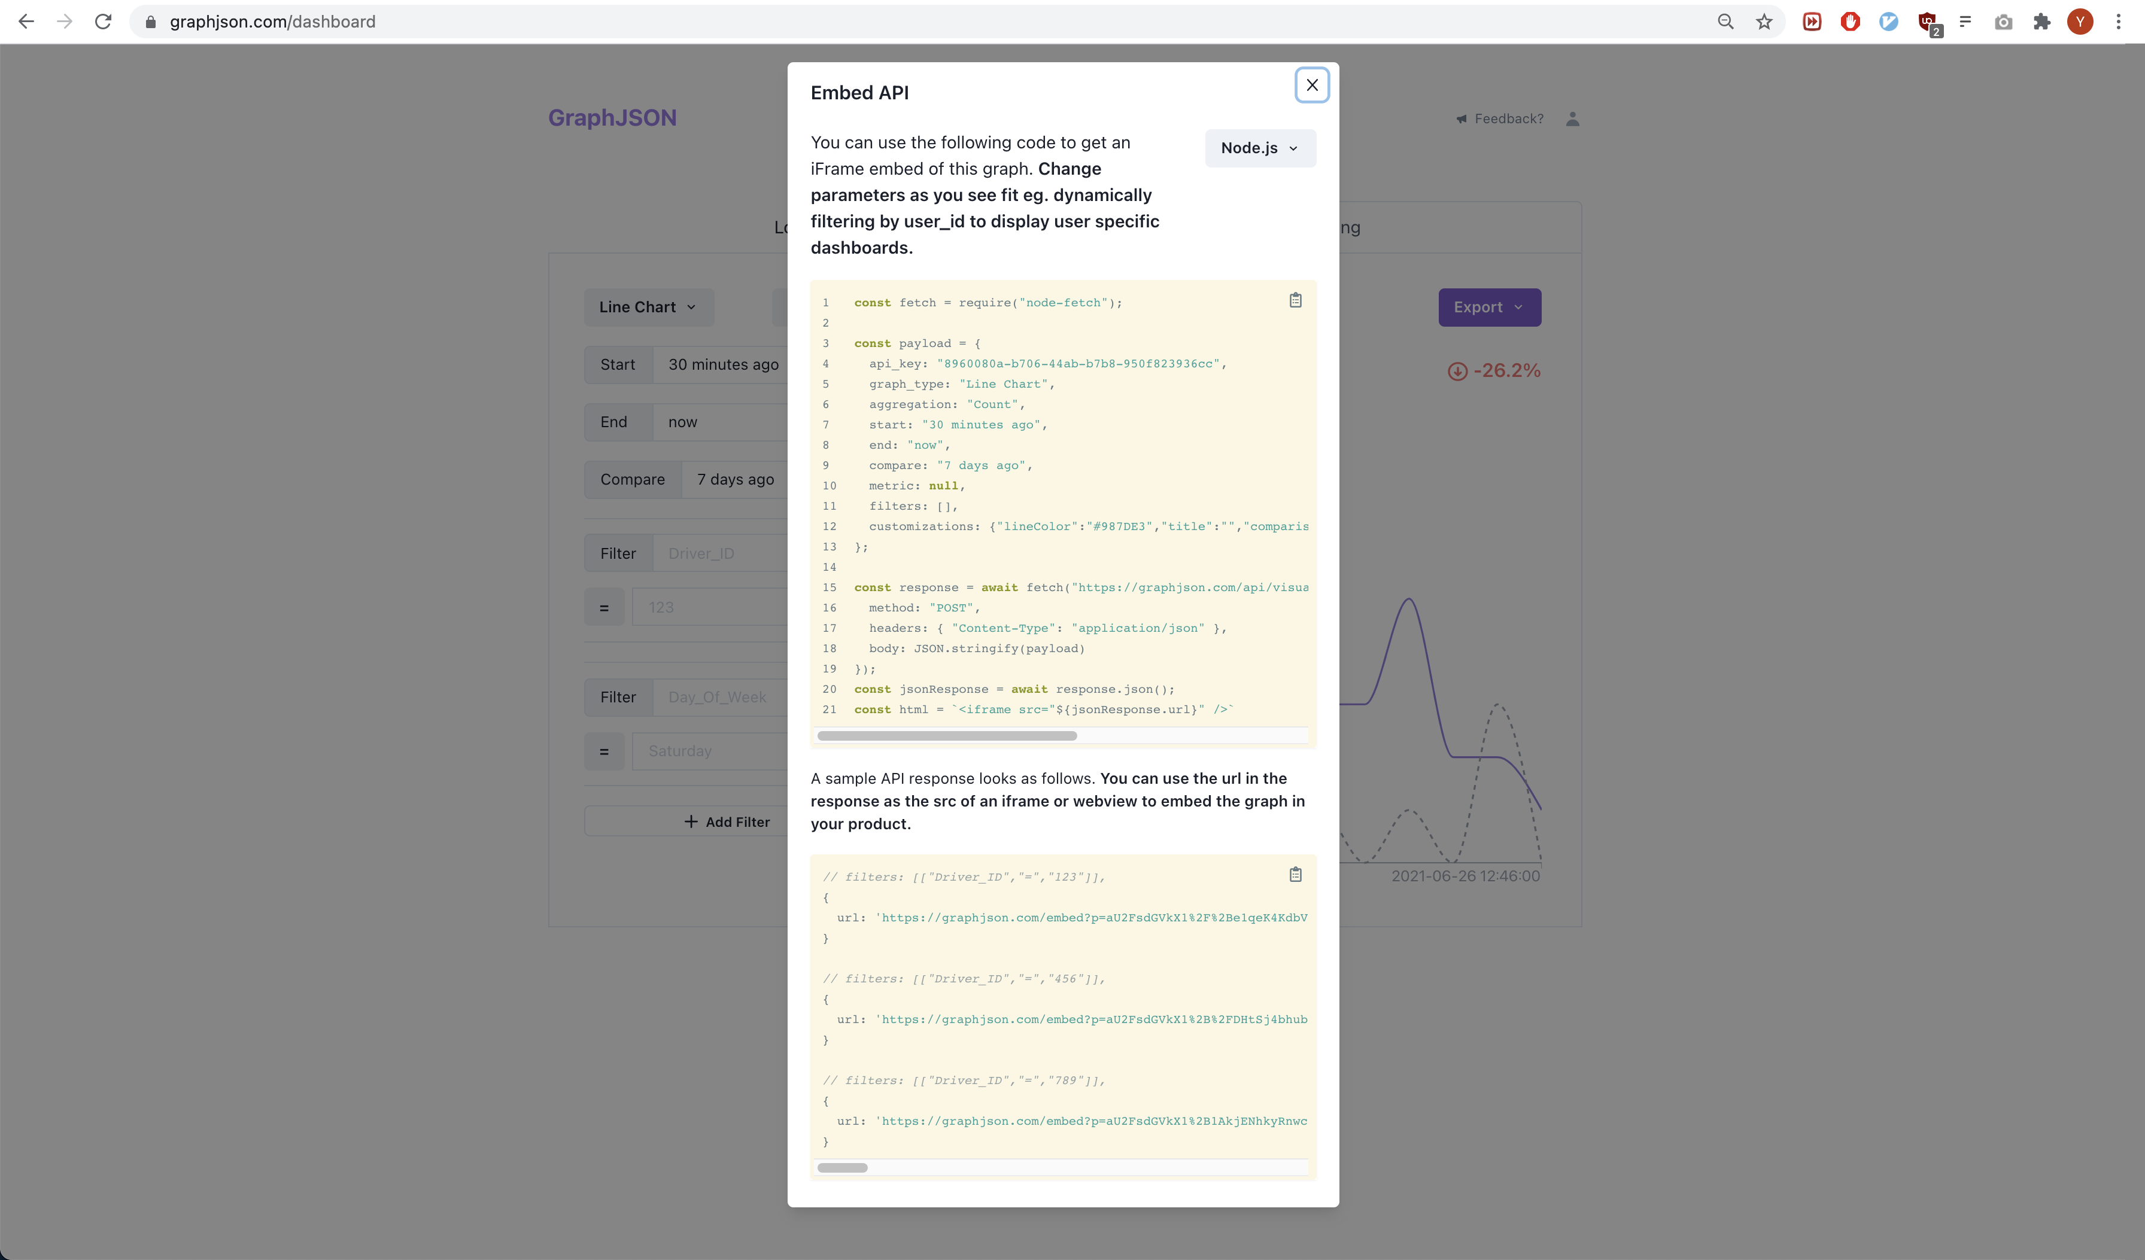2145x1260 pixels.
Task: Click the -26.2% change indicator
Action: (x=1494, y=371)
